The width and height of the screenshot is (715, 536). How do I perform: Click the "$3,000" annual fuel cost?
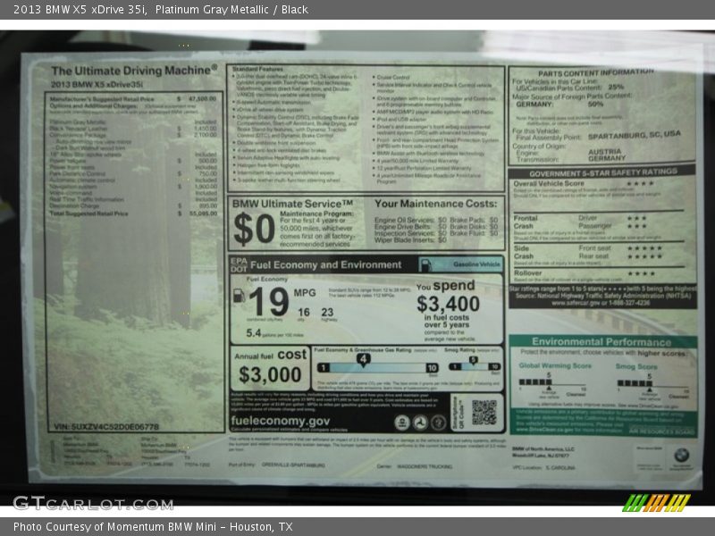(x=270, y=374)
